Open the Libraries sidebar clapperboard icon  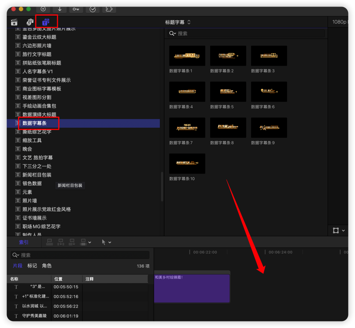click(x=14, y=22)
